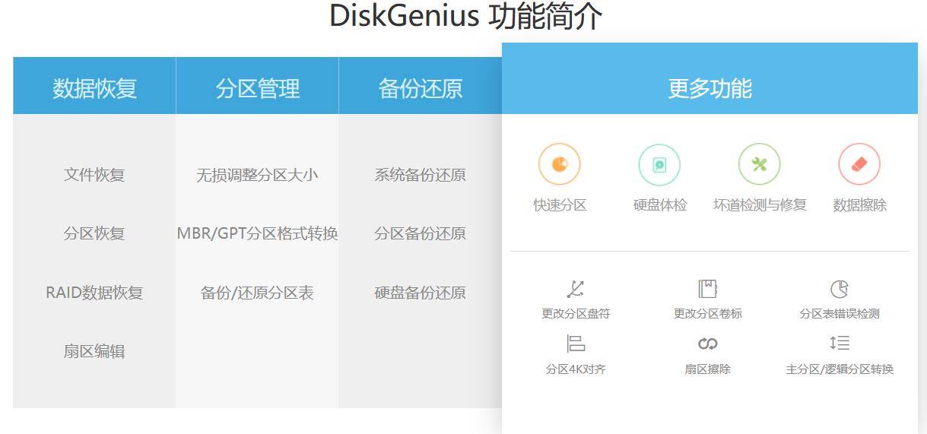Click the Quick Partition pie icon
The image size is (927, 434).
pos(560,164)
